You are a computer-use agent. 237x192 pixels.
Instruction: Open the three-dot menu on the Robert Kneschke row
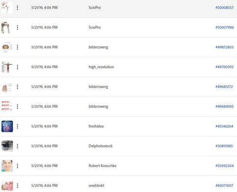[x=18, y=166]
